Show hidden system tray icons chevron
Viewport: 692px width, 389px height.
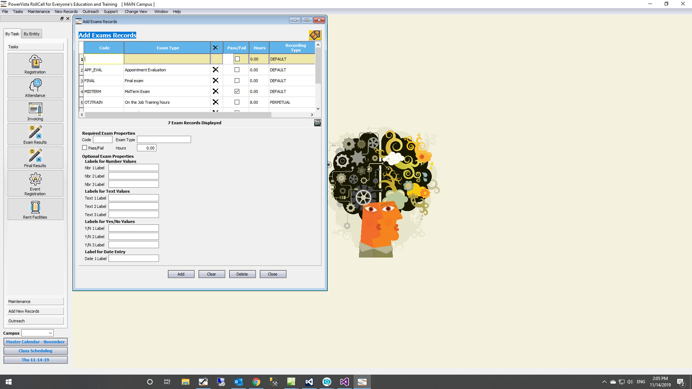coord(604,382)
